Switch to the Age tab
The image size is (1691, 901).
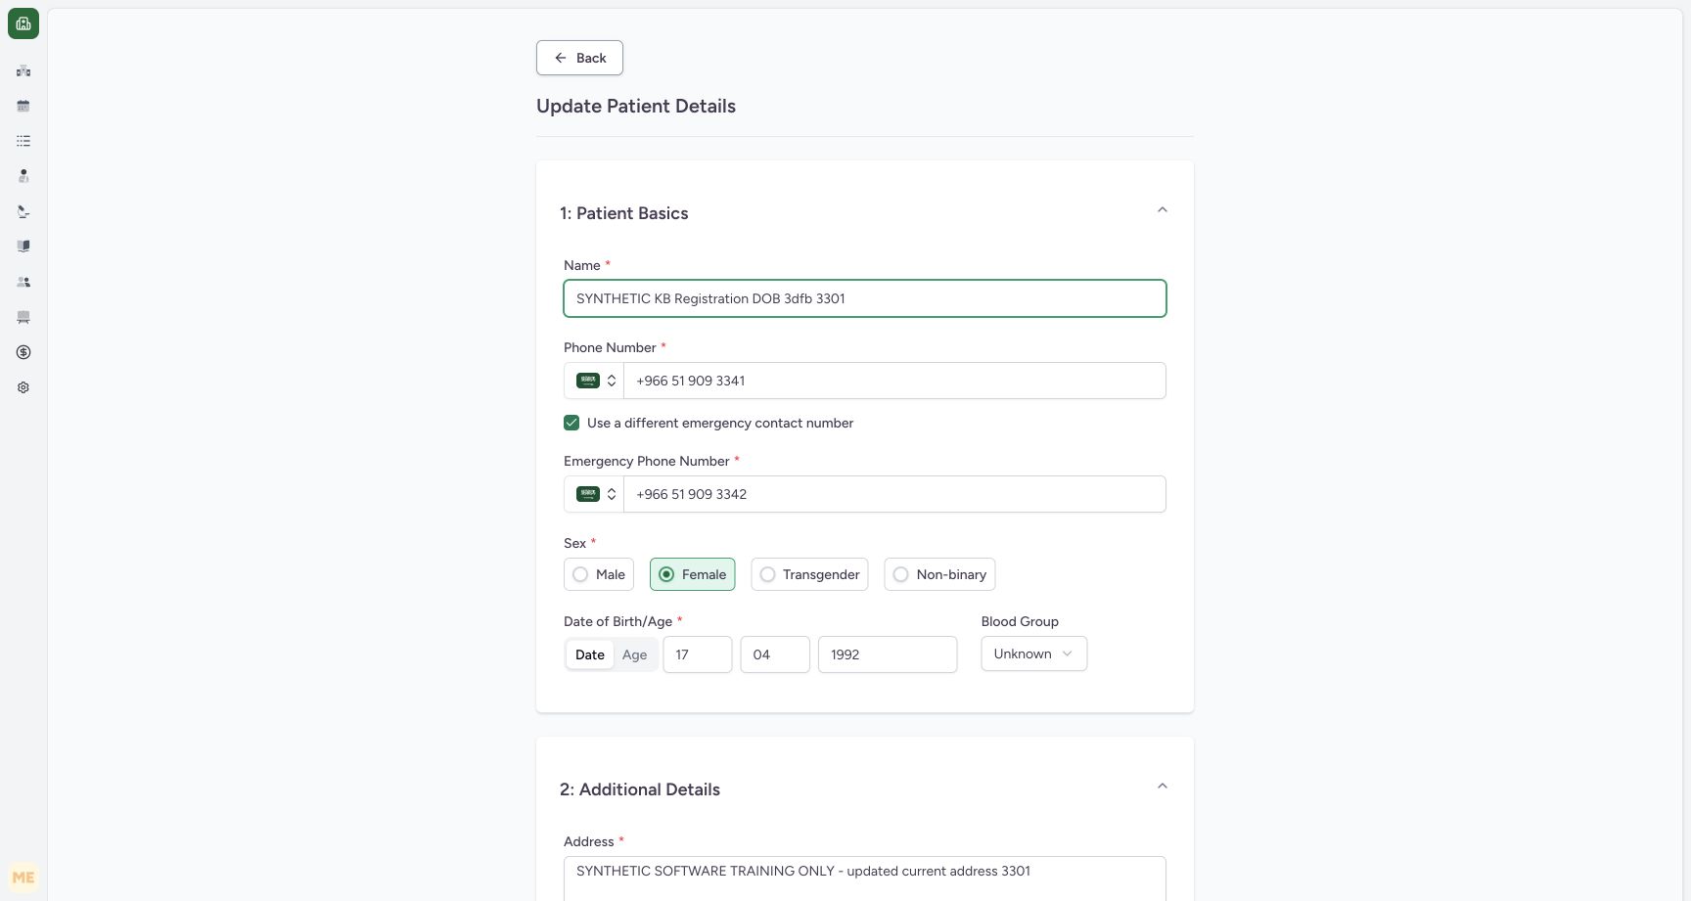pyautogui.click(x=634, y=654)
